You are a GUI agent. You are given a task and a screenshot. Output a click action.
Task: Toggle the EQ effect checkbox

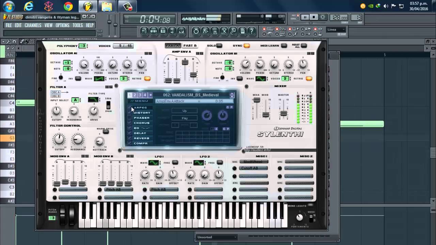(x=129, y=128)
